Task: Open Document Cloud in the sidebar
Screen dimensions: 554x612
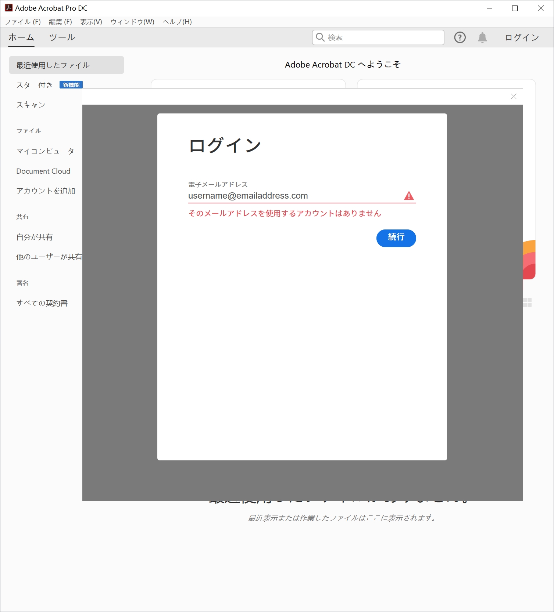Action: (x=43, y=171)
